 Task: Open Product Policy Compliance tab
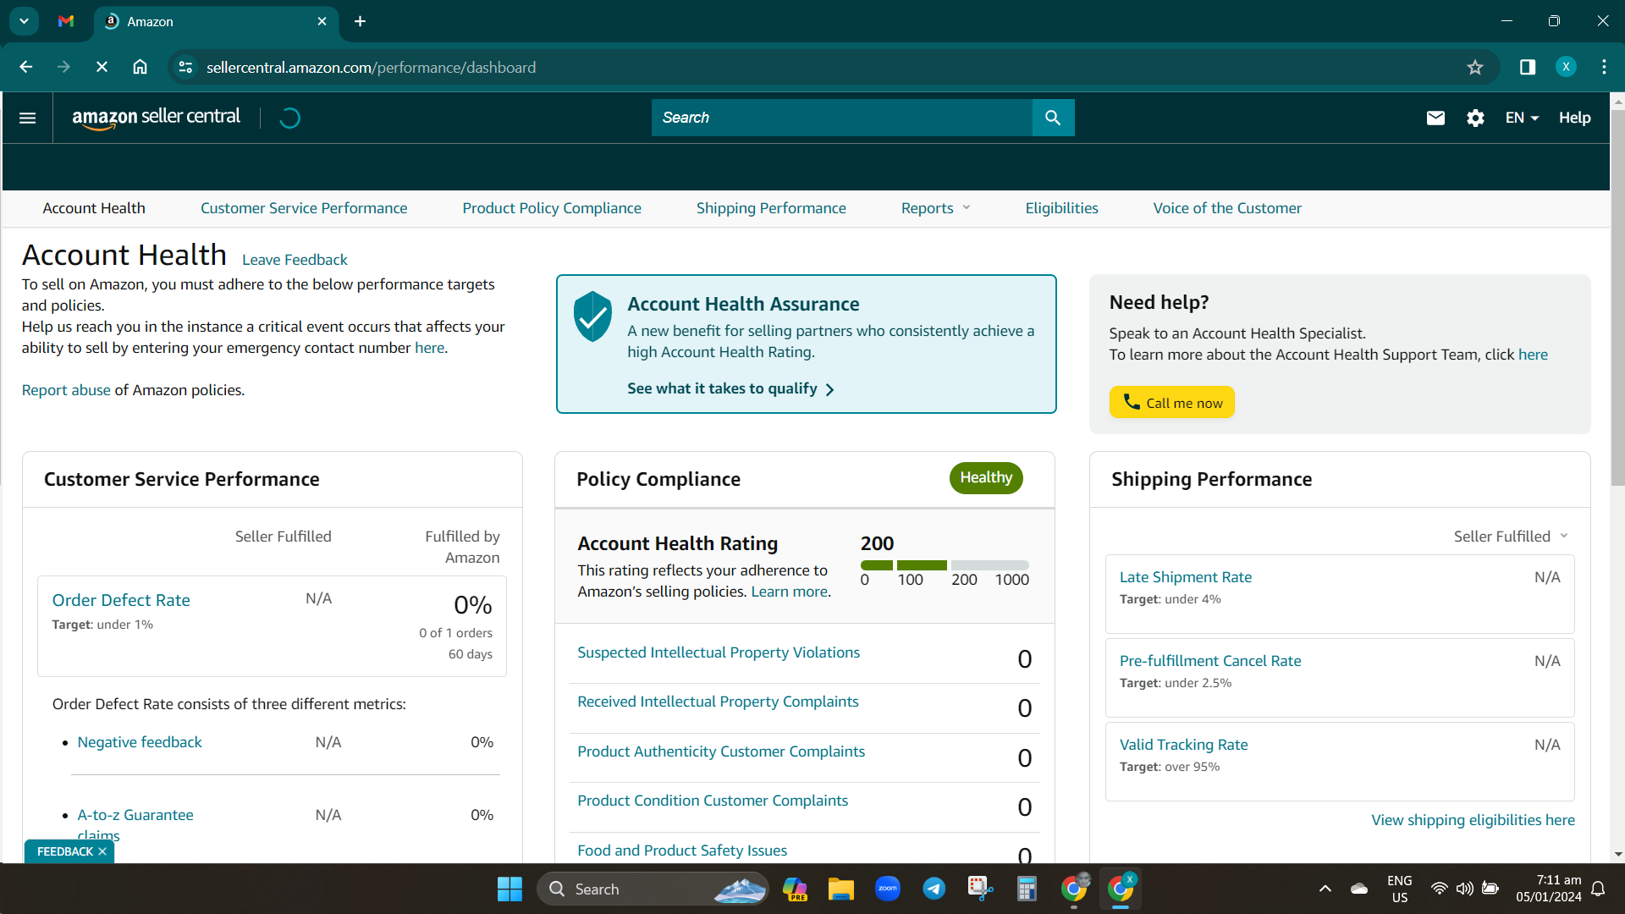click(552, 208)
